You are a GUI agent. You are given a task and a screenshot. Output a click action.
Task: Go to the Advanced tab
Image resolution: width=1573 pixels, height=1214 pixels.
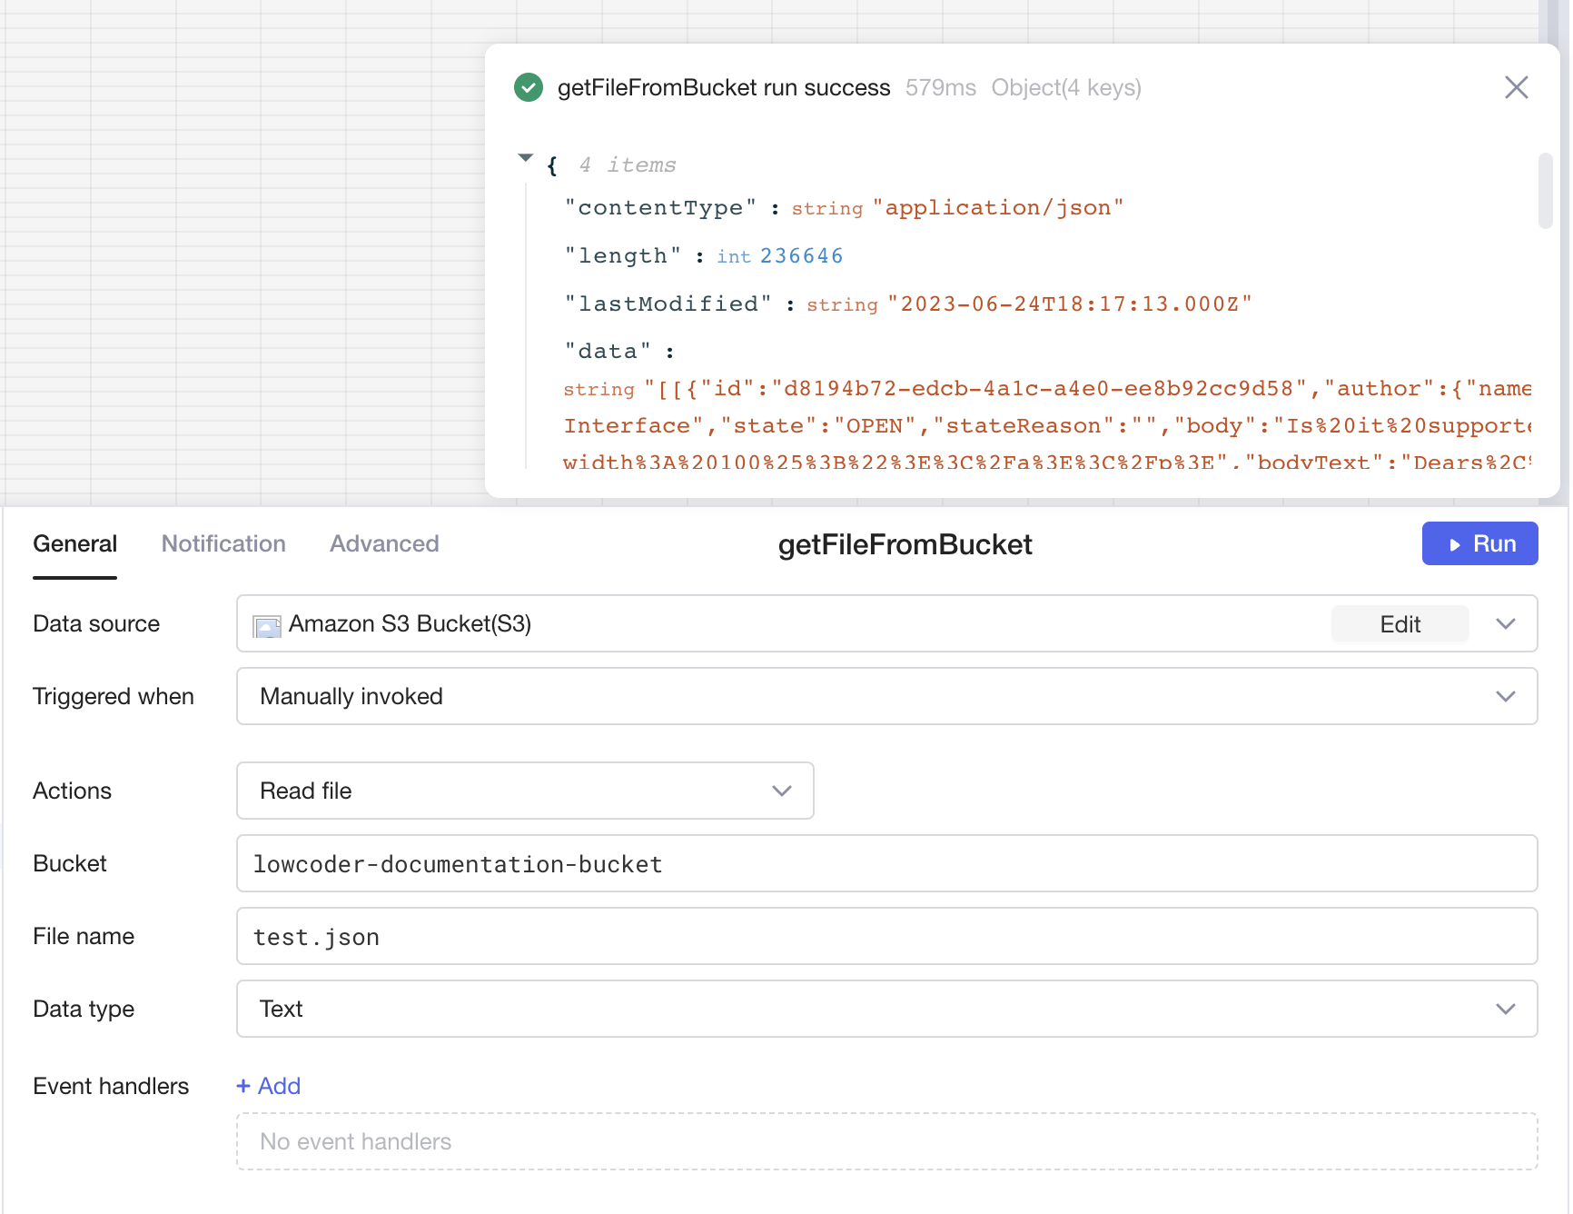[x=384, y=544]
